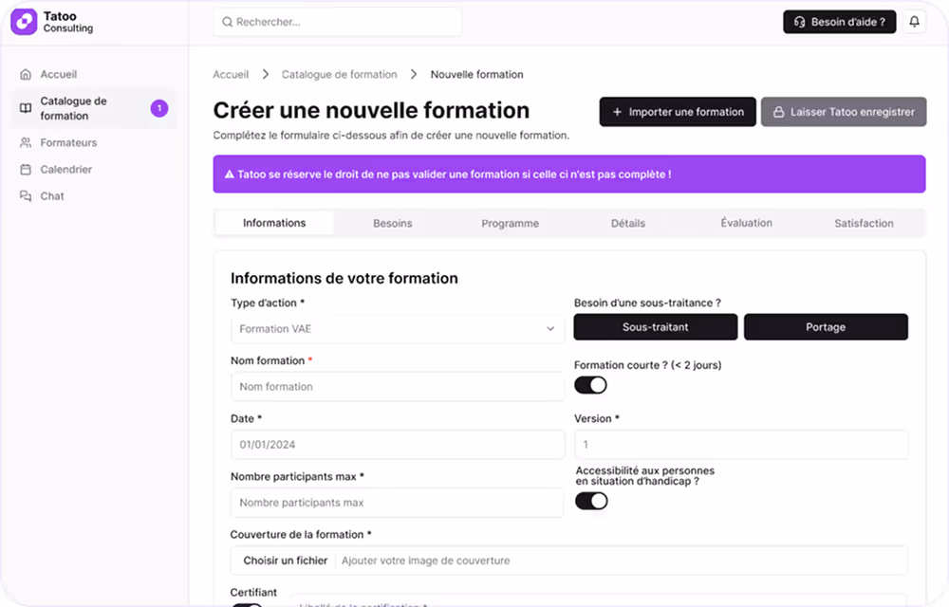Enable the Formation courte toggle
This screenshot has height=607, width=949.
point(590,385)
